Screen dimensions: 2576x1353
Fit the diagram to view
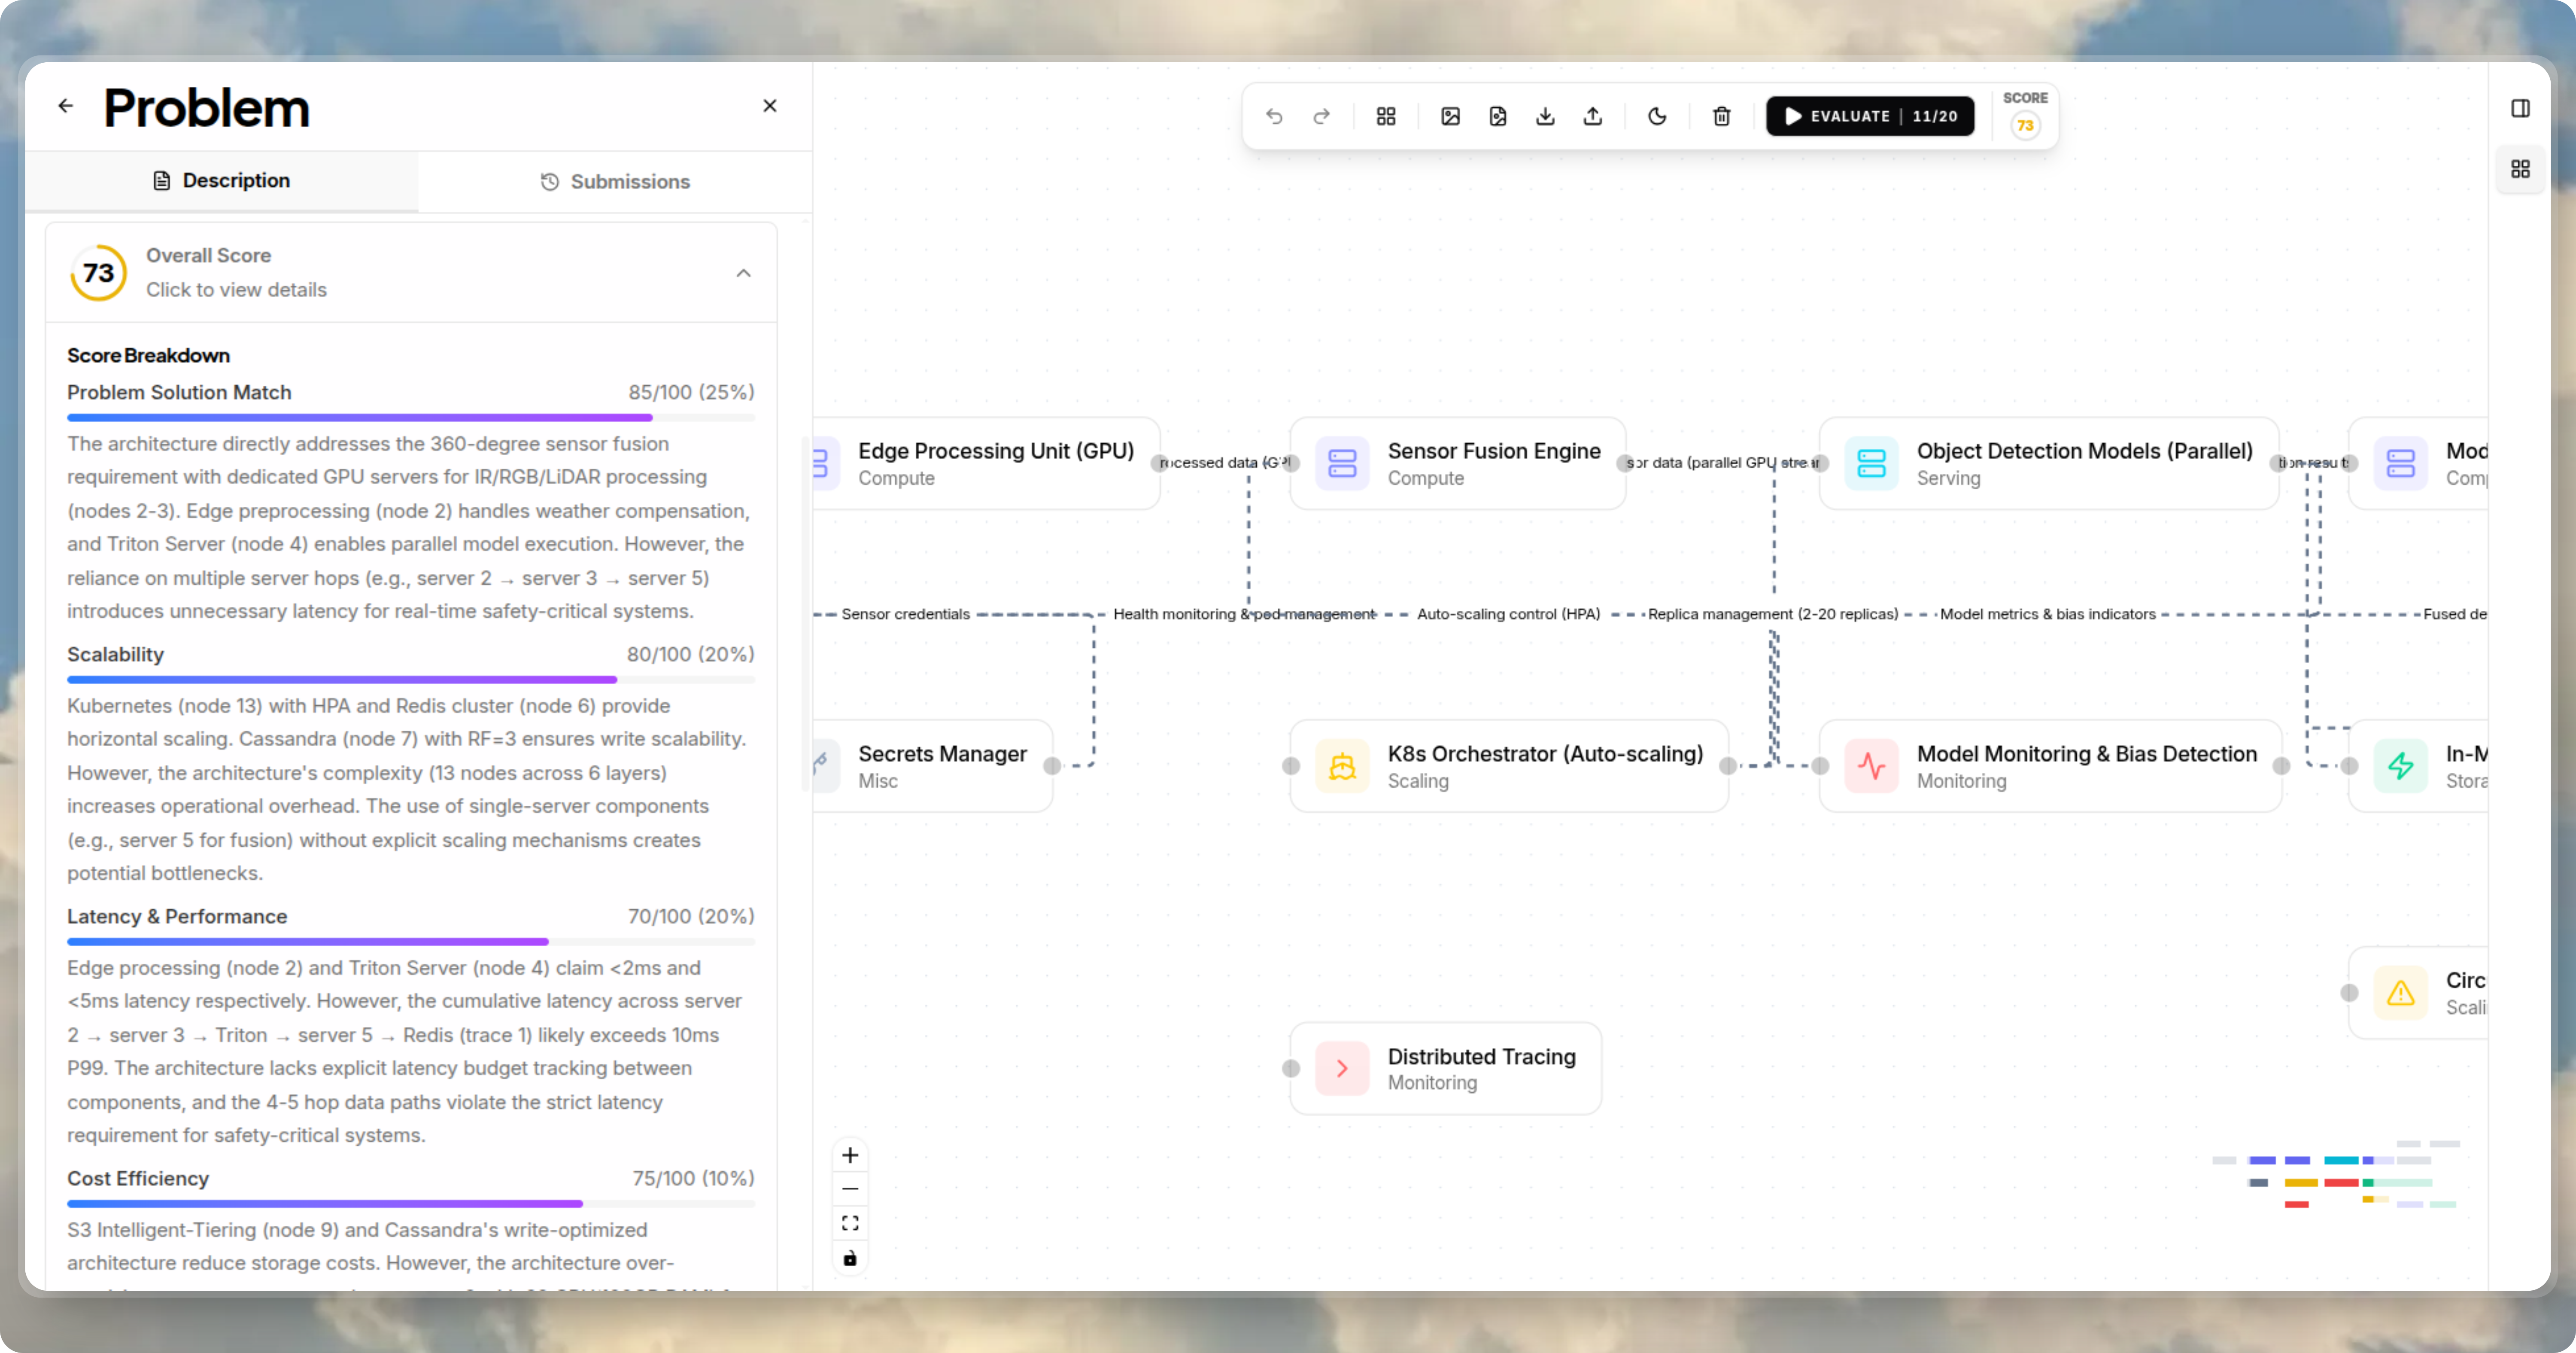851,1222
